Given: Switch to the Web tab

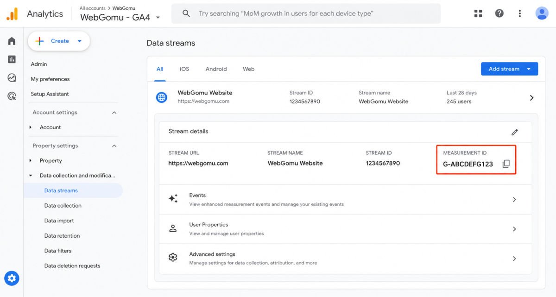Looking at the screenshot, I should pos(249,69).
